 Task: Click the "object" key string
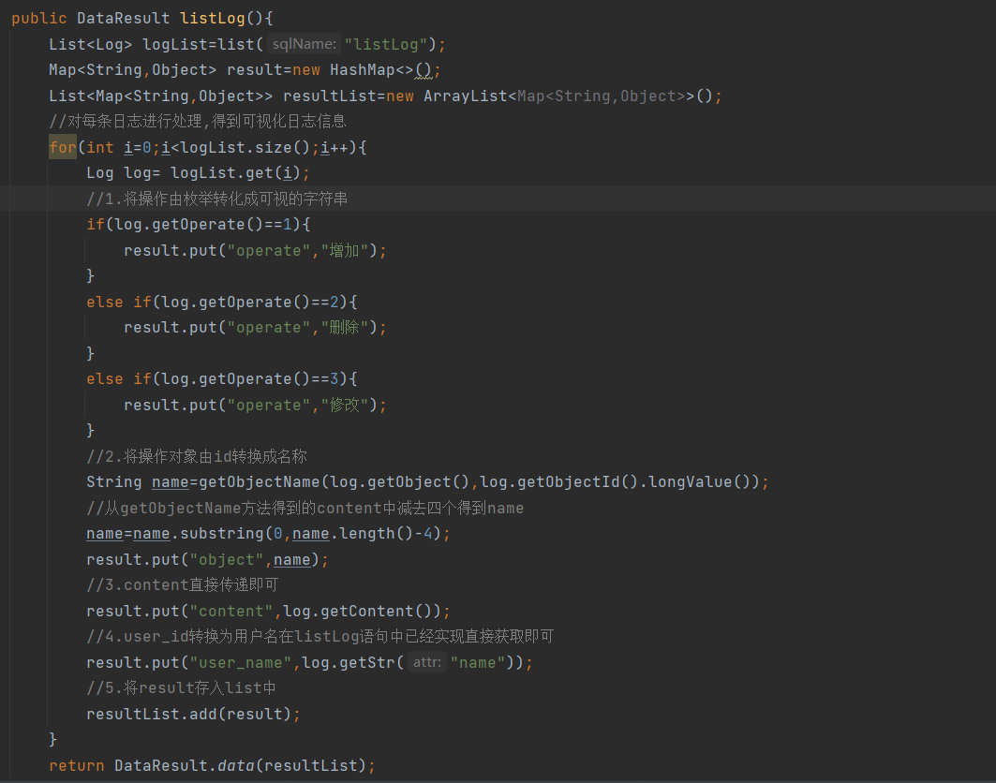pos(226,559)
